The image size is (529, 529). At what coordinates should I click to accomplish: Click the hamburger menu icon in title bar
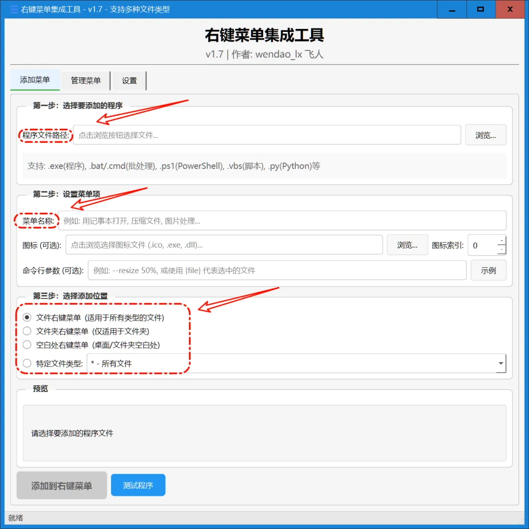(x=13, y=9)
